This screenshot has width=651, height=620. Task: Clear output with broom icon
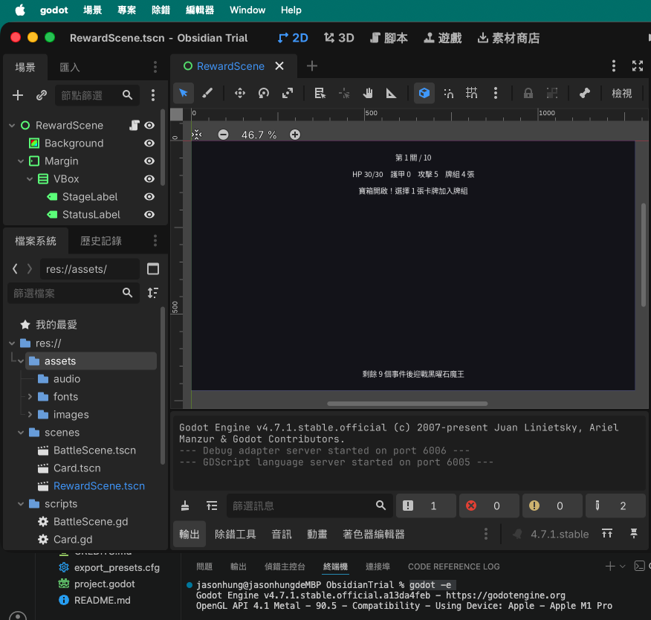[x=185, y=506]
